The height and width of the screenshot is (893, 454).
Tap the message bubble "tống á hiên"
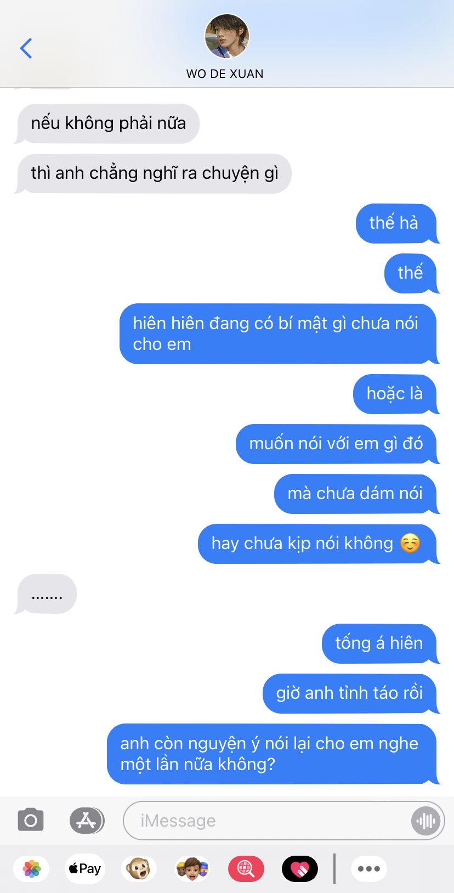[x=379, y=643]
